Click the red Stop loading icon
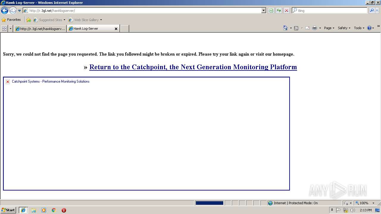Image resolution: width=381 pixels, height=214 pixels. click(287, 10)
